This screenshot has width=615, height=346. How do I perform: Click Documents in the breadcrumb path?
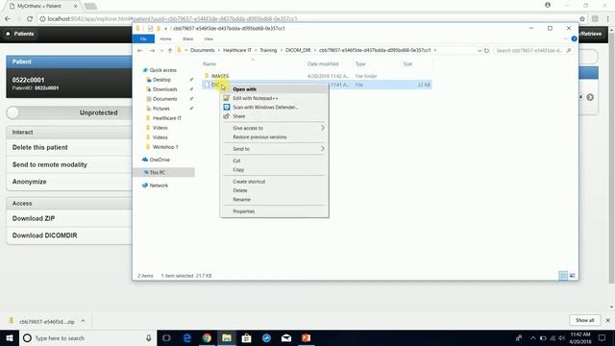(x=203, y=50)
